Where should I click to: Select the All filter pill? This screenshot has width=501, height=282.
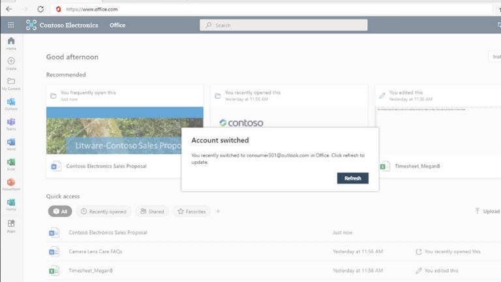pos(60,211)
